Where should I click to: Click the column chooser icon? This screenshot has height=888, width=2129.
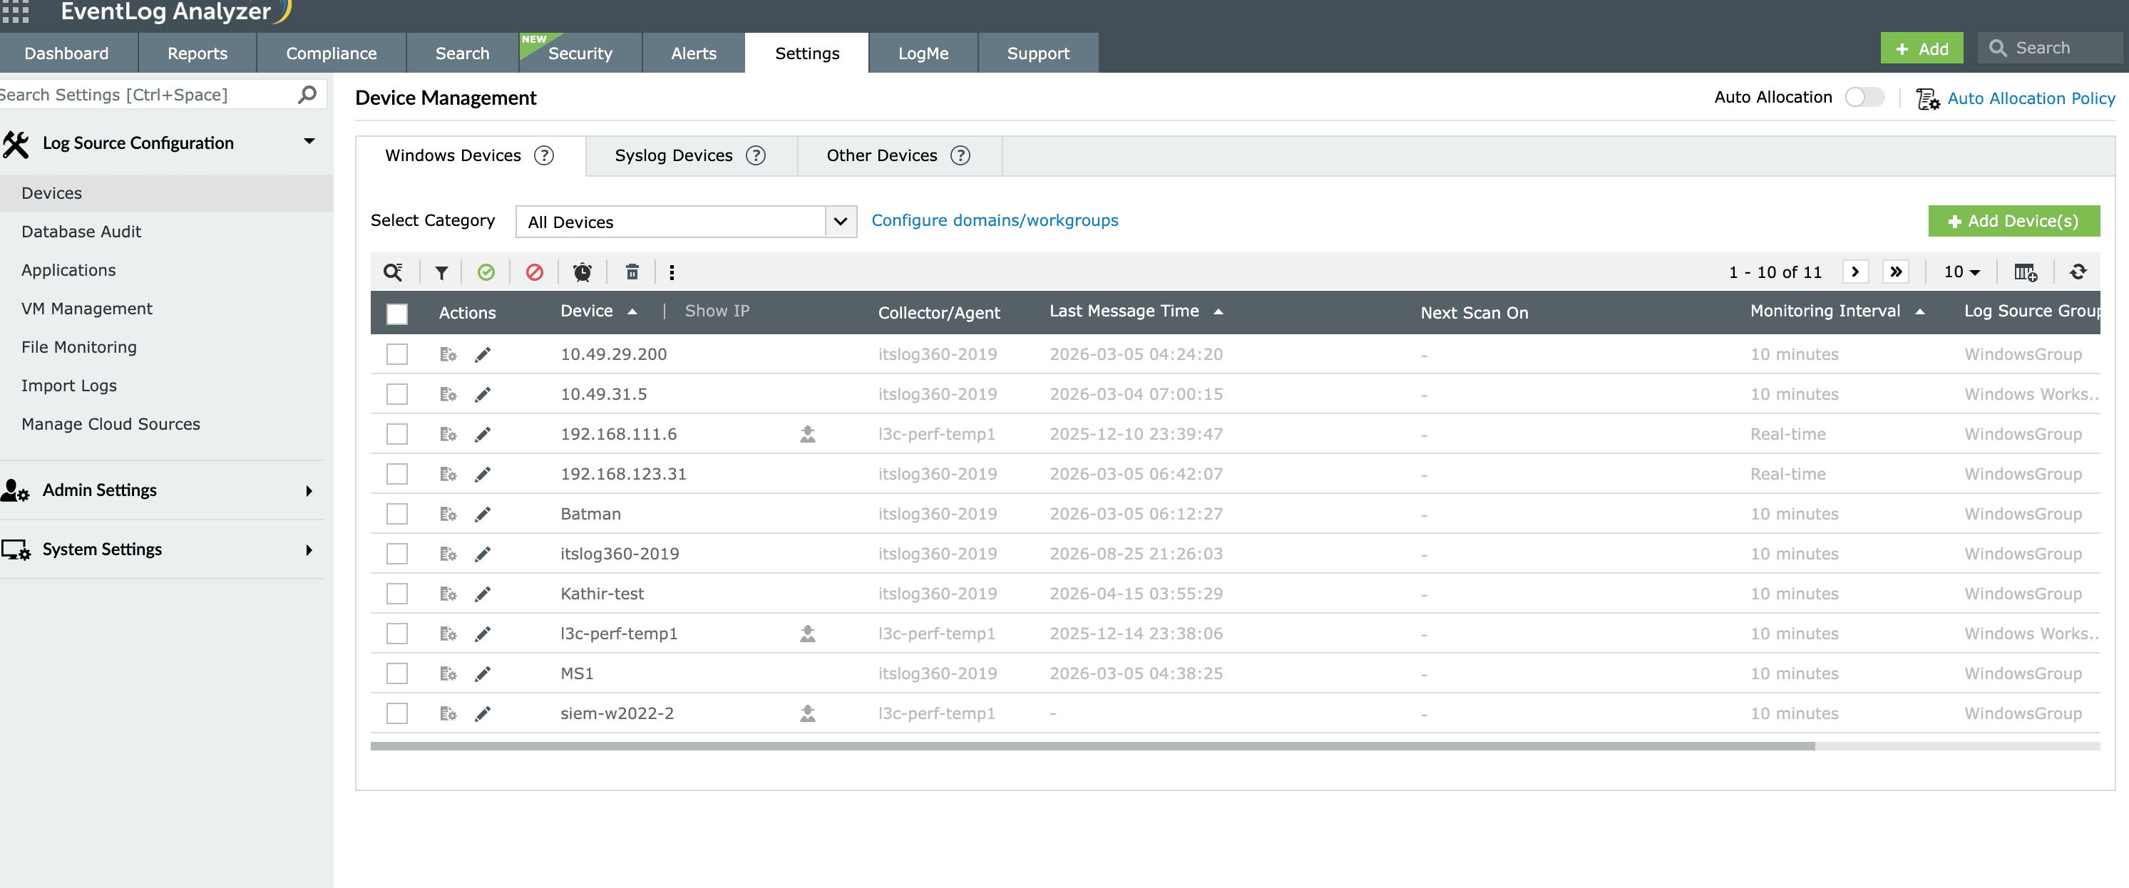[x=2025, y=272]
